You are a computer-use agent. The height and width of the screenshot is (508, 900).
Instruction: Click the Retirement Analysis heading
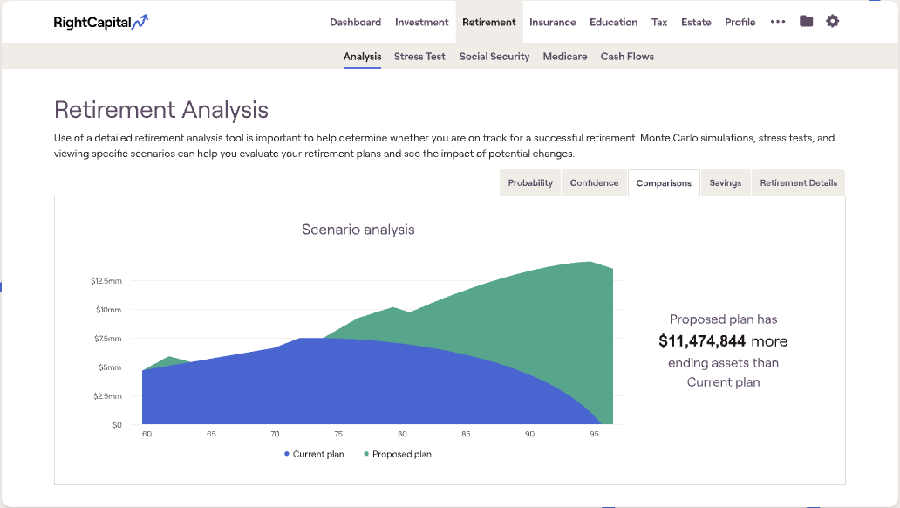tap(161, 110)
